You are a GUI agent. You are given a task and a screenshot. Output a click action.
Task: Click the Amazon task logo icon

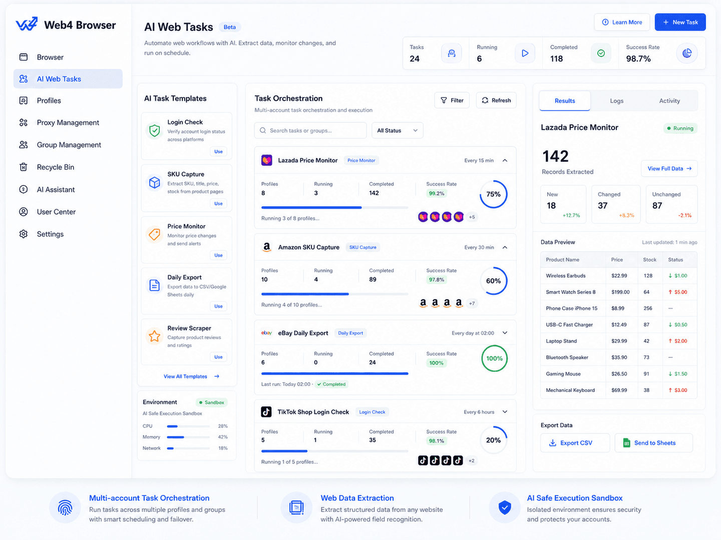coord(267,247)
